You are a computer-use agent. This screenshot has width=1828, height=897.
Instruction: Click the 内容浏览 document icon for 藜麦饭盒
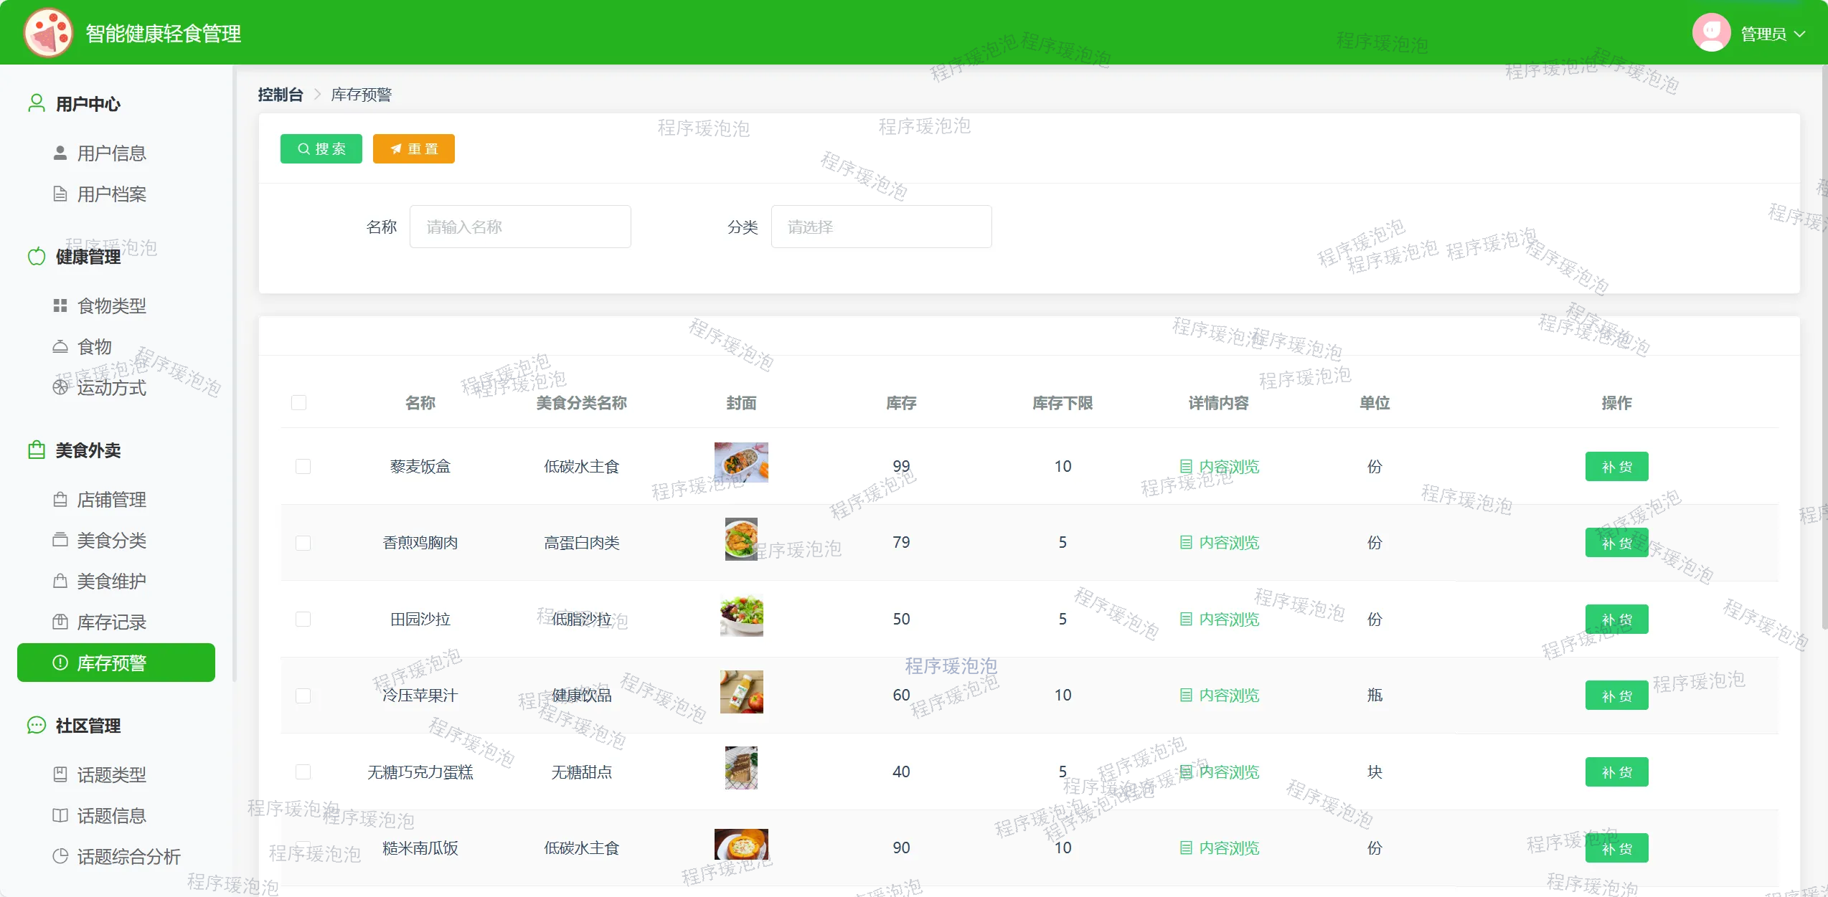pyautogui.click(x=1186, y=467)
